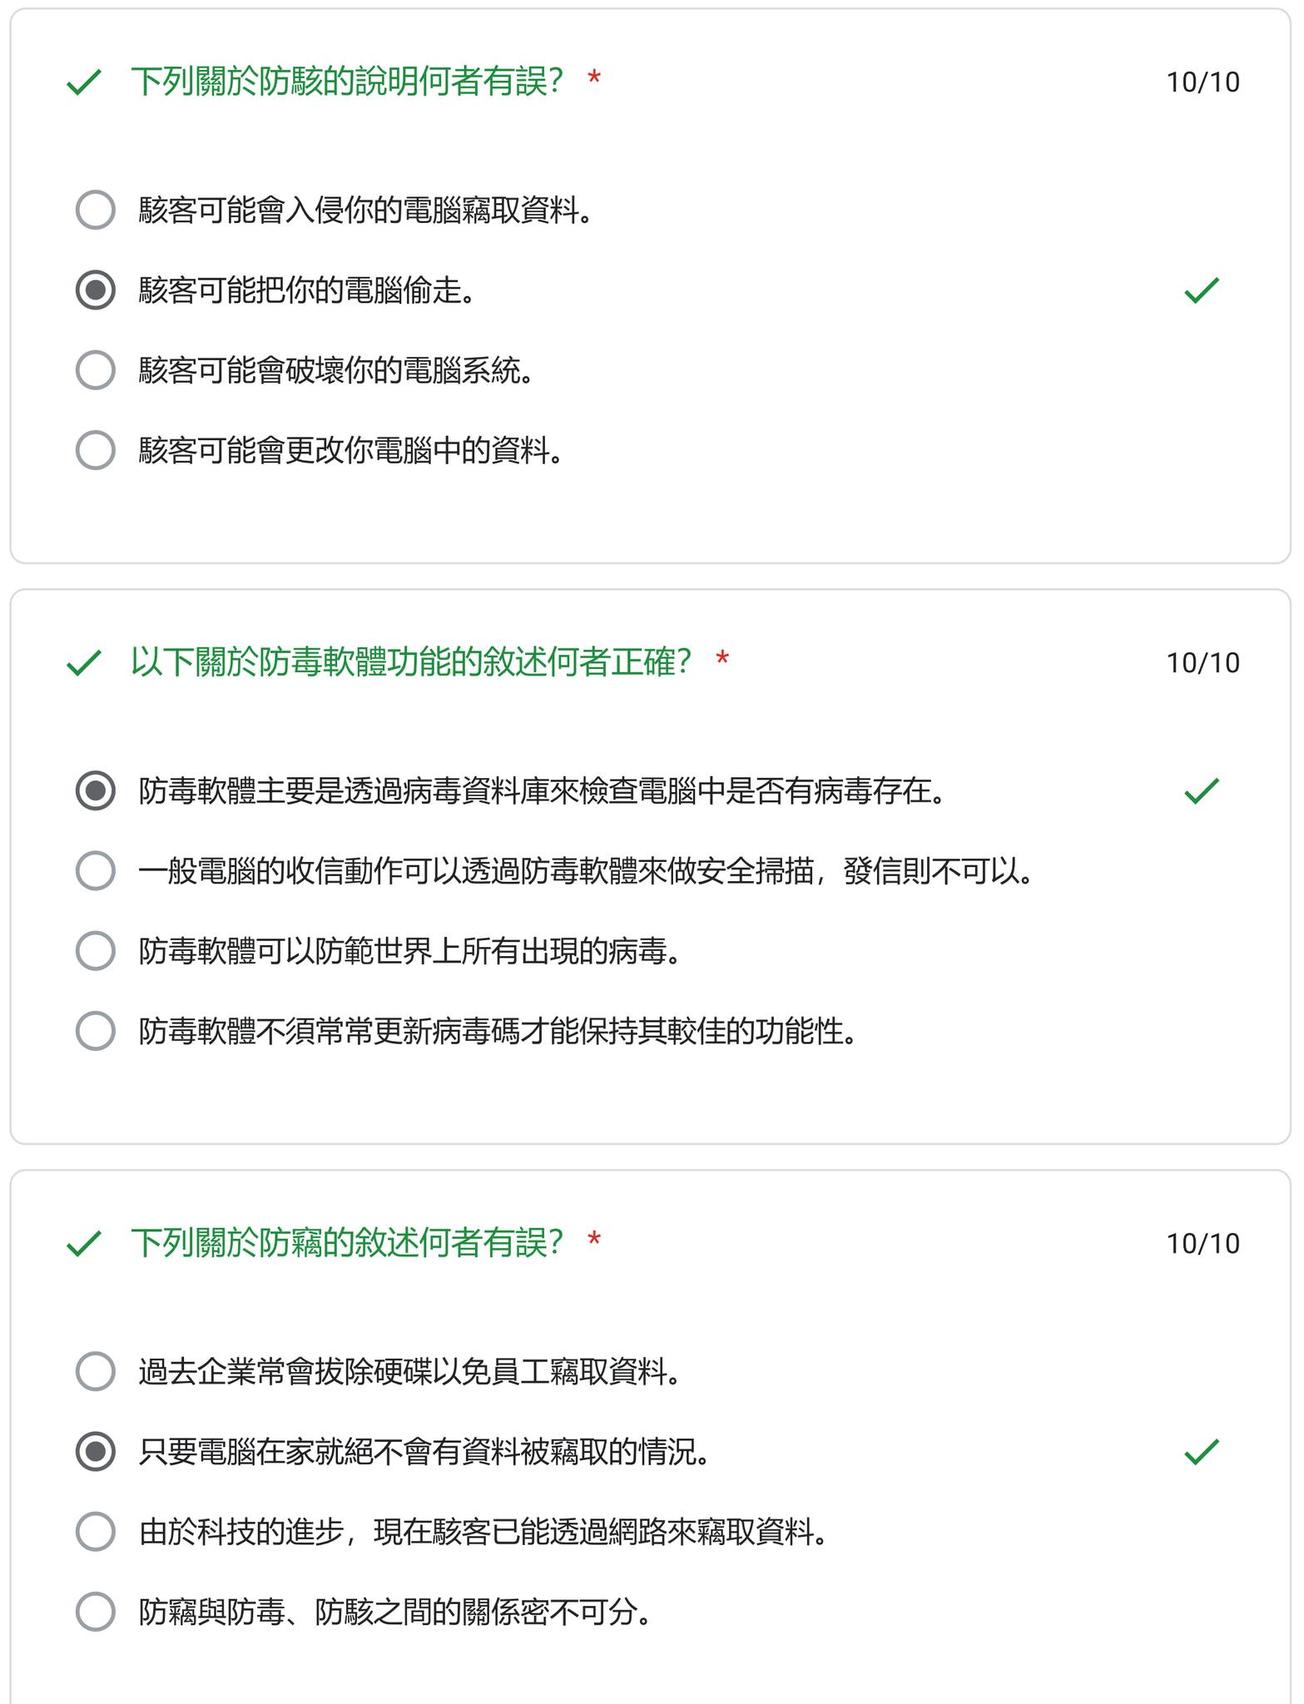Select radio option 由於科技的進步，現在駭客已能透過網路

[95, 1531]
